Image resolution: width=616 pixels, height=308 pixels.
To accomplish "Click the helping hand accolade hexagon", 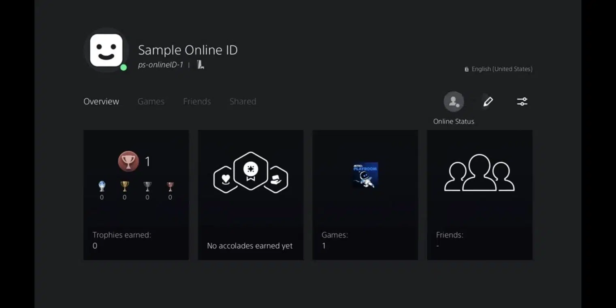I will pos(278,179).
